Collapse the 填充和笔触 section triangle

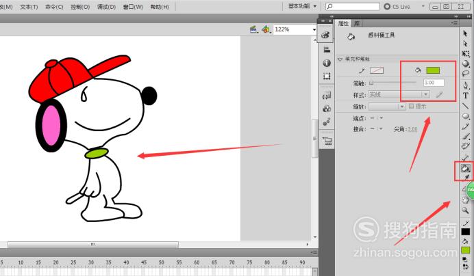[340, 59]
